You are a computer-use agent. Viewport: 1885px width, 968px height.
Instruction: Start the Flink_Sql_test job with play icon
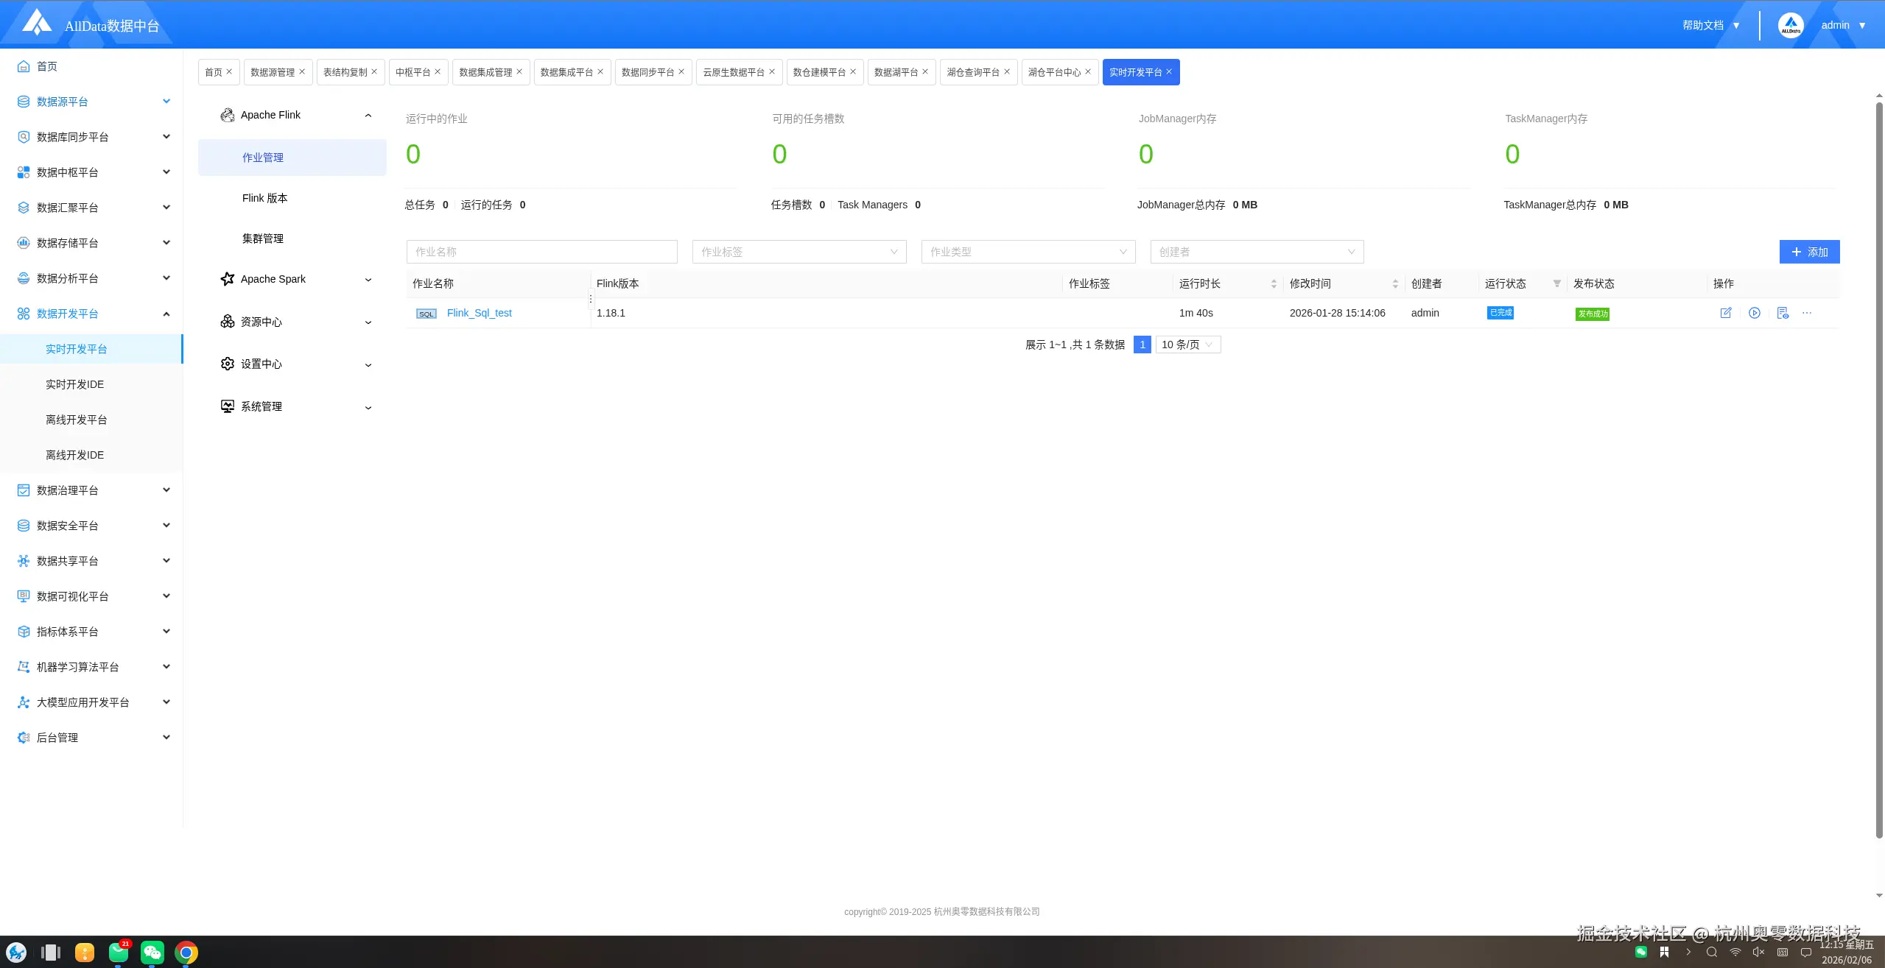pos(1754,313)
